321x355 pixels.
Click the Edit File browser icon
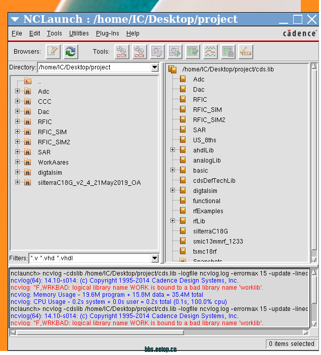click(53, 51)
